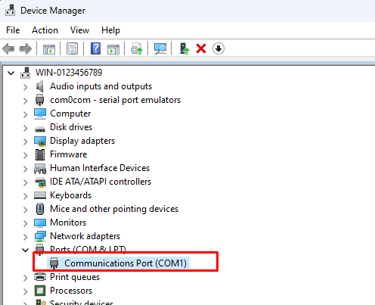The height and width of the screenshot is (305, 375).
Task: Open the Properties toolbar icon
Action: coord(72,48)
